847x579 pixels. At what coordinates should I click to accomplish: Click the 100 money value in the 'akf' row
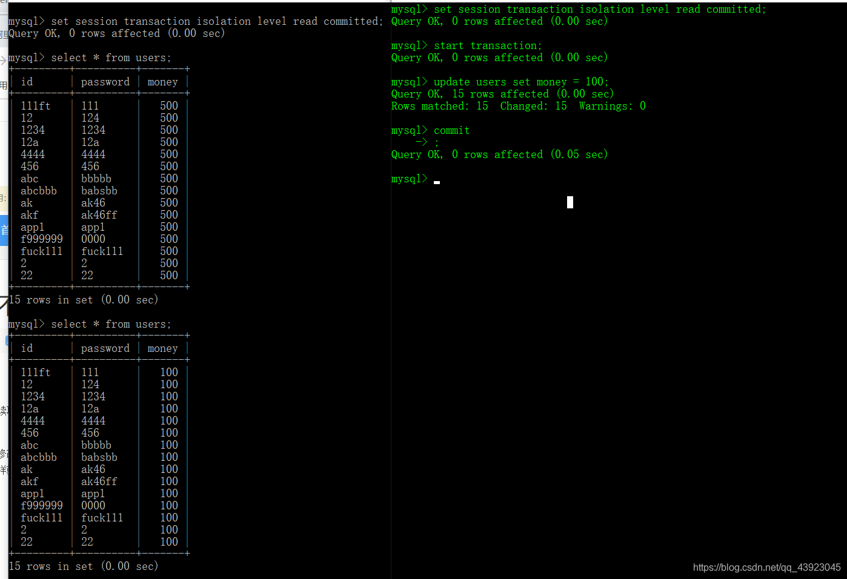click(169, 481)
